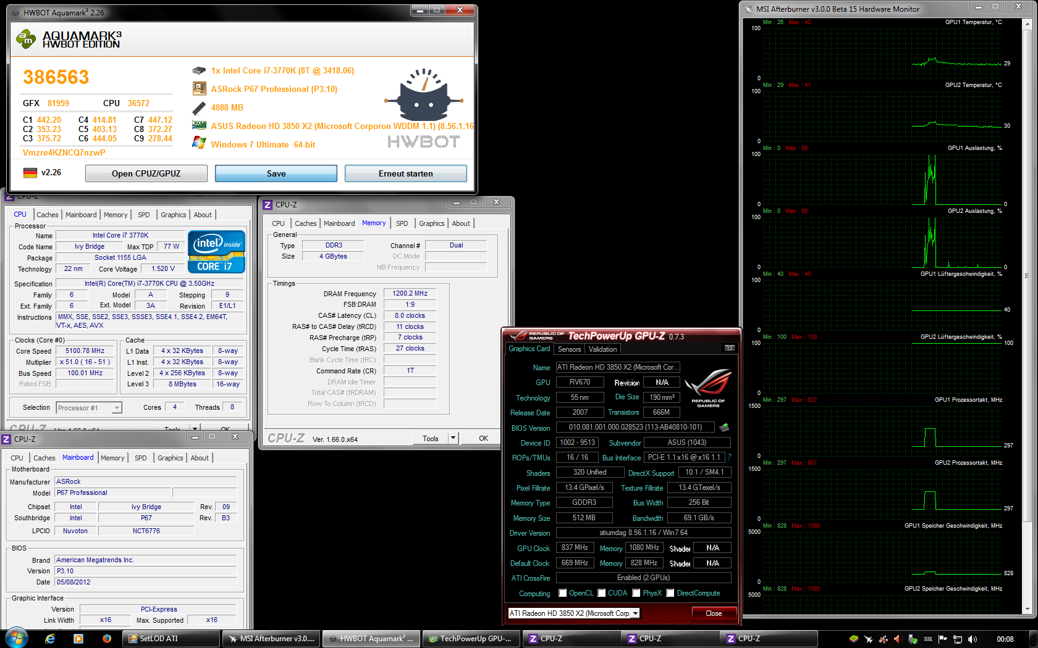The image size is (1038, 648).
Task: Click the GPU-Z BIOS save chip icon
Action: [724, 427]
